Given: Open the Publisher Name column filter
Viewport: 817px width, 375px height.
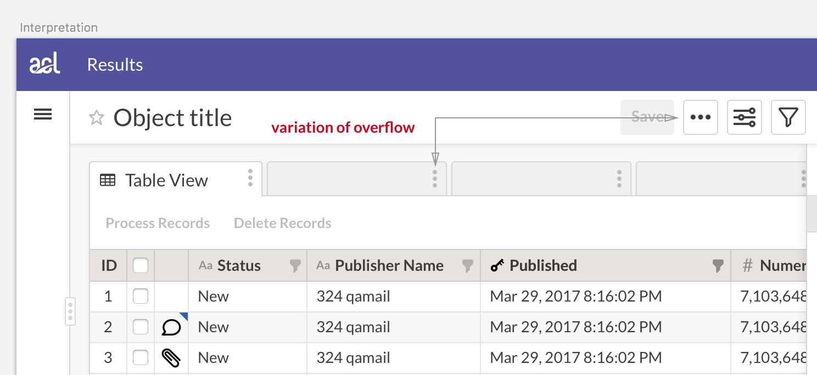Looking at the screenshot, I should coord(468,266).
